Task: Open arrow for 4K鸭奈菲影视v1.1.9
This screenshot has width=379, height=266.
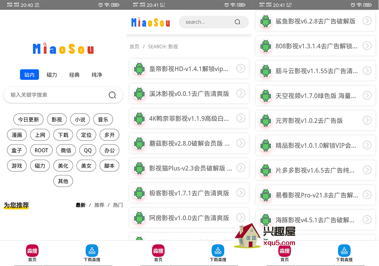Action: (x=241, y=118)
